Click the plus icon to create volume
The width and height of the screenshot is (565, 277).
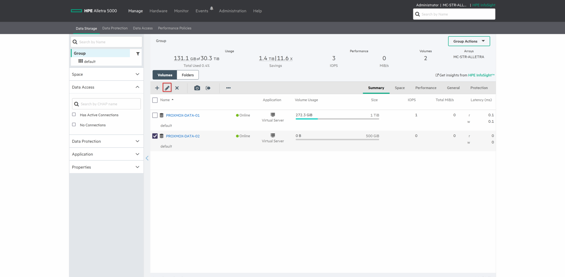click(157, 88)
